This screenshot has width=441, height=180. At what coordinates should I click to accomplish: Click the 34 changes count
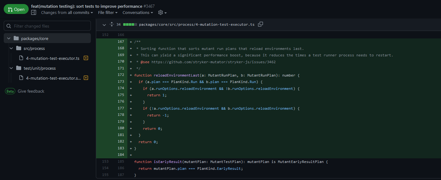tap(119, 24)
